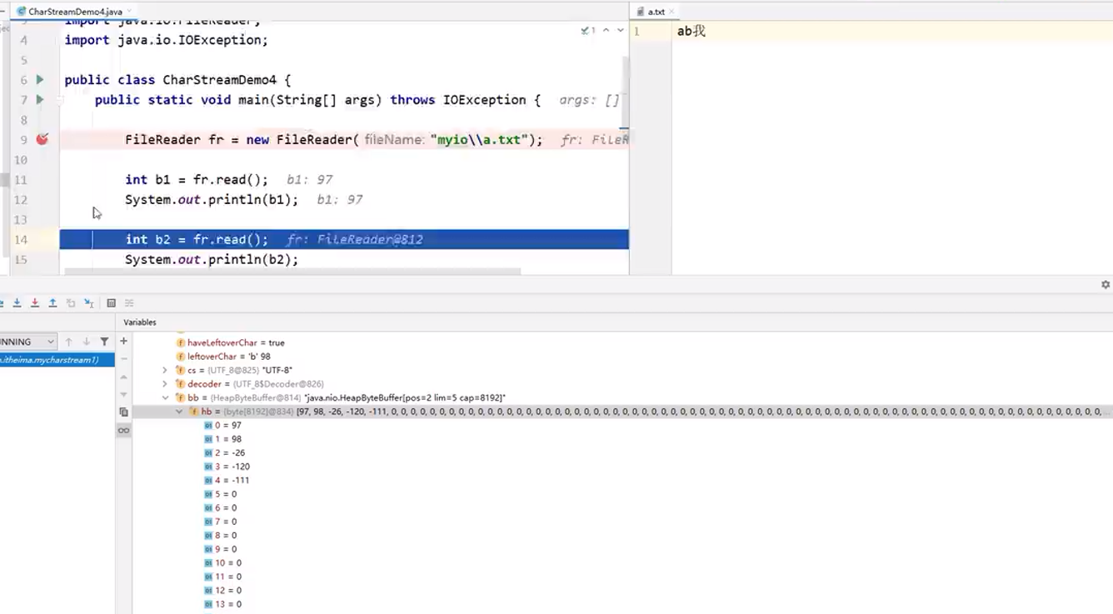Expand the decoder variable node

(x=165, y=384)
